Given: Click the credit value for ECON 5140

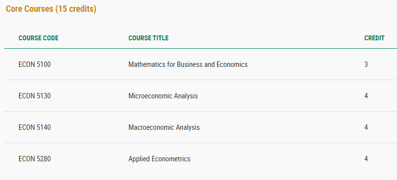Looking at the screenshot, I should pos(366,127).
